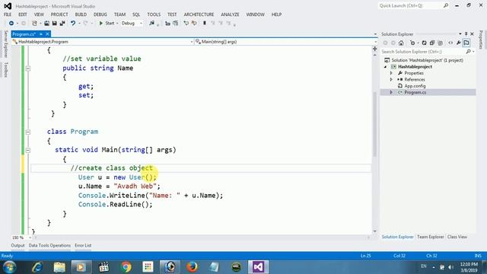Switch to the Class View tab
The height and width of the screenshot is (274, 487).
pyautogui.click(x=457, y=237)
